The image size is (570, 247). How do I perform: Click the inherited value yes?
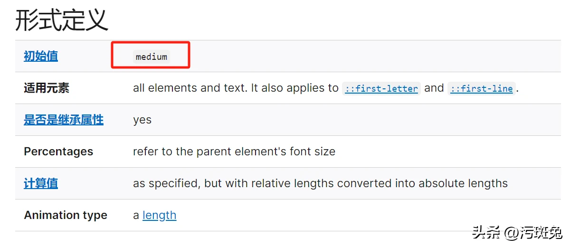142,120
